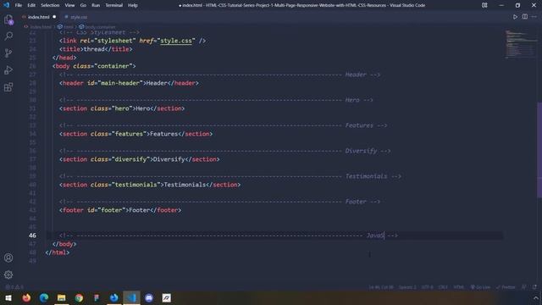Click the section class features line
542x305 pixels.
(x=135, y=134)
